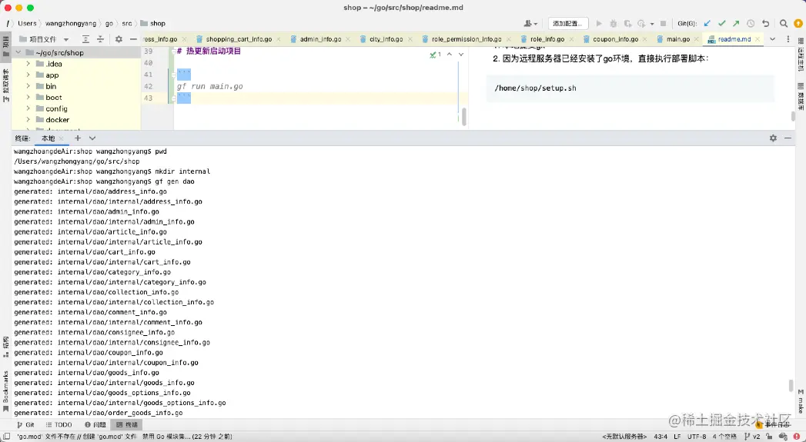806x442 pixels.
Task: Click the terminal vertical scrollbar thumb
Action: (x=791, y=386)
